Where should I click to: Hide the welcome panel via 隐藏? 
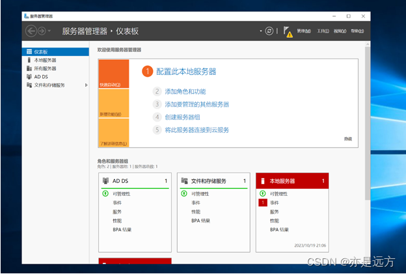tap(348, 139)
